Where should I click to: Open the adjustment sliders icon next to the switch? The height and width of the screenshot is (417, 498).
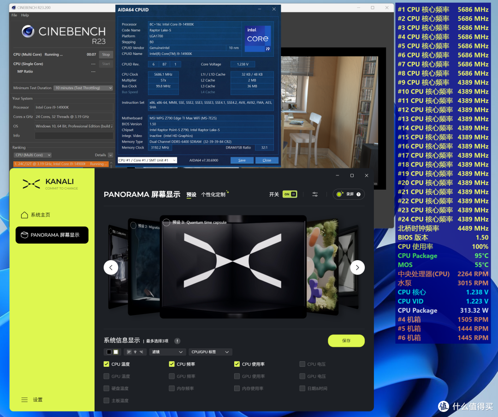(x=315, y=194)
